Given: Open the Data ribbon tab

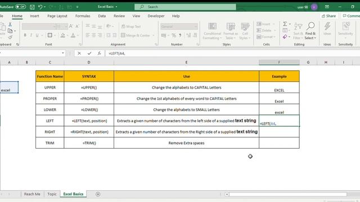Looking at the screenshot, I should [102, 16].
